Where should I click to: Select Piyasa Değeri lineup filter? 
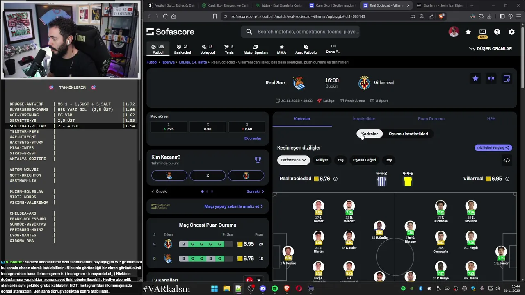click(x=364, y=160)
